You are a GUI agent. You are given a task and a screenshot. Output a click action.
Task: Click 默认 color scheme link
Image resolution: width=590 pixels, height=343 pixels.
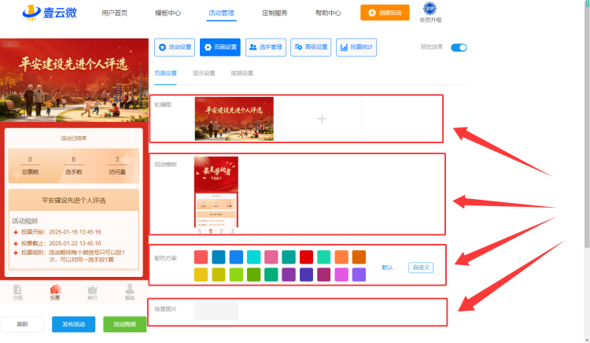click(x=387, y=267)
